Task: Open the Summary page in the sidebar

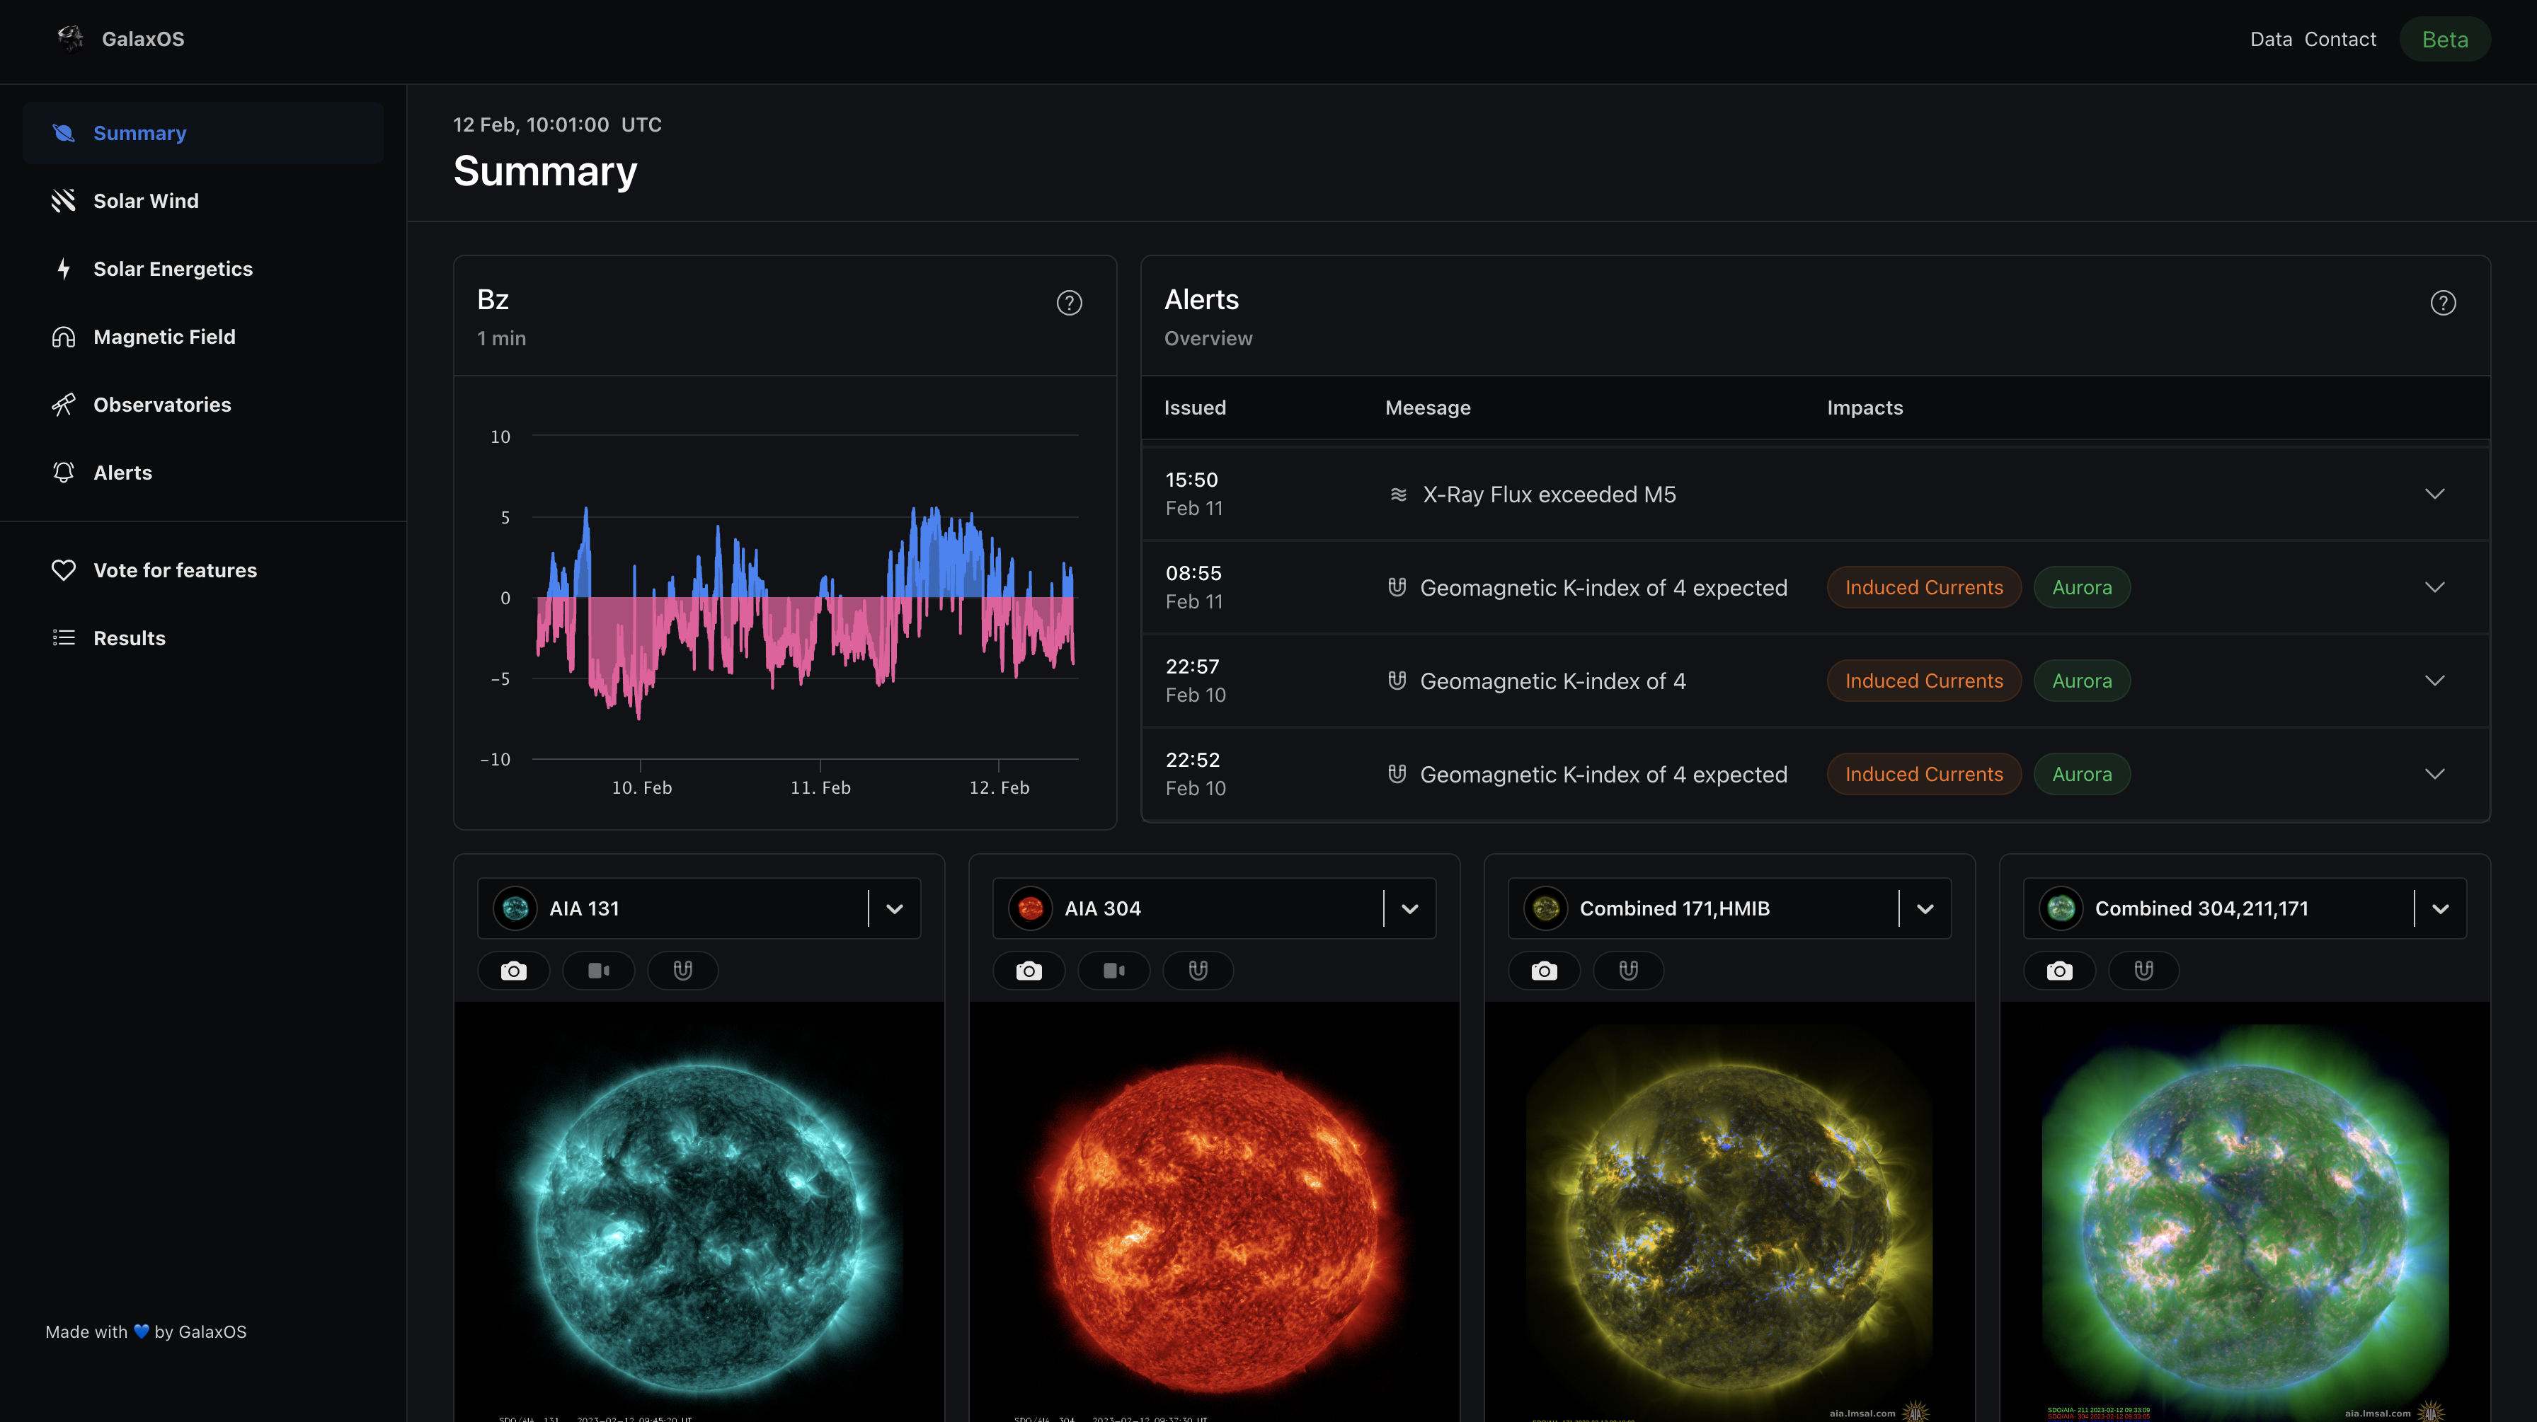Action: 203,133
